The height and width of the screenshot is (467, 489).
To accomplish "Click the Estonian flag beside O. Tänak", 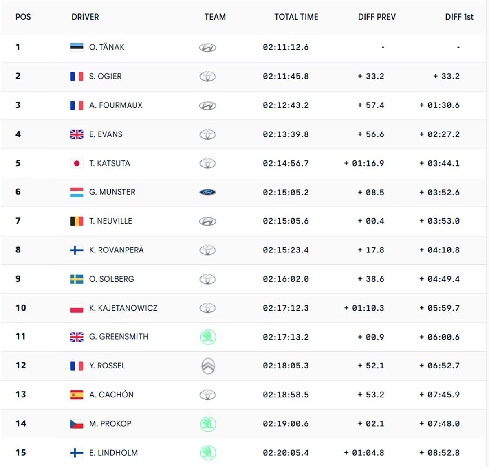I will pos(77,47).
